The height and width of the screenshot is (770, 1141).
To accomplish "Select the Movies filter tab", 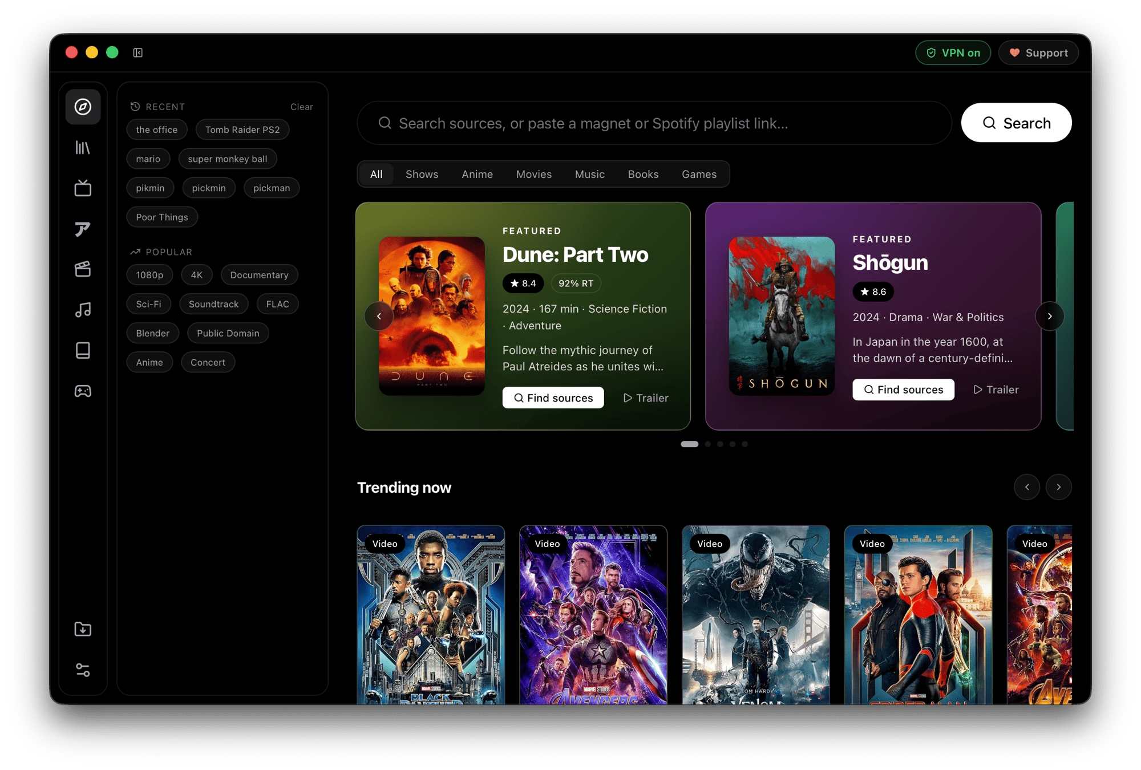I will point(533,174).
